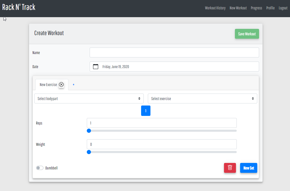Click the Rack N' Track logo

pyautogui.click(x=19, y=7)
